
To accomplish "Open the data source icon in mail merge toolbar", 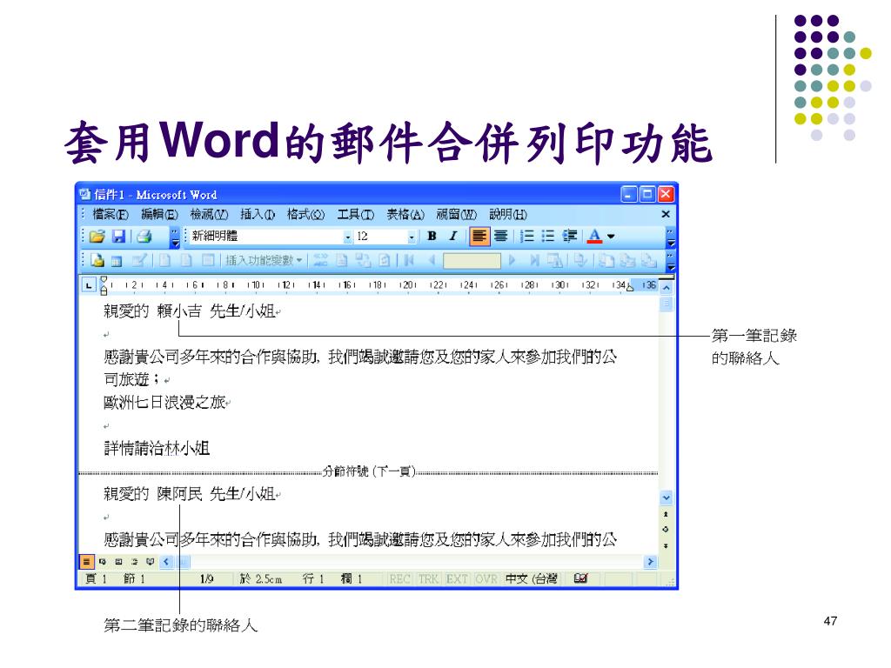I will (x=117, y=261).
